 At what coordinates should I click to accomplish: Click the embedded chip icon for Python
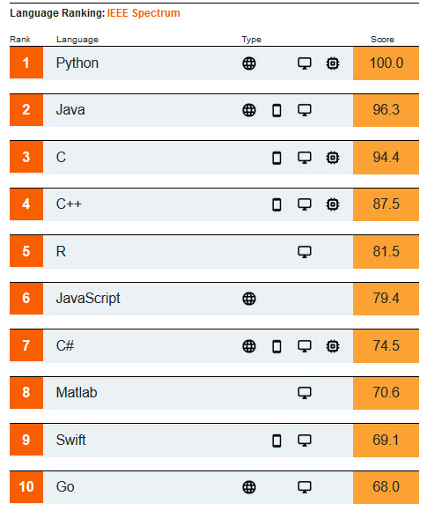333,63
